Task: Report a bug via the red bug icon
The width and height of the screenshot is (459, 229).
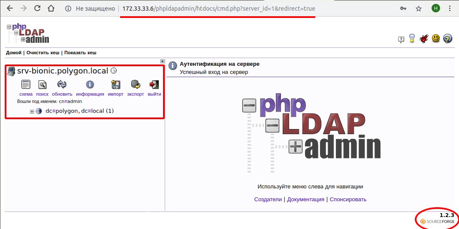Action: (424, 38)
